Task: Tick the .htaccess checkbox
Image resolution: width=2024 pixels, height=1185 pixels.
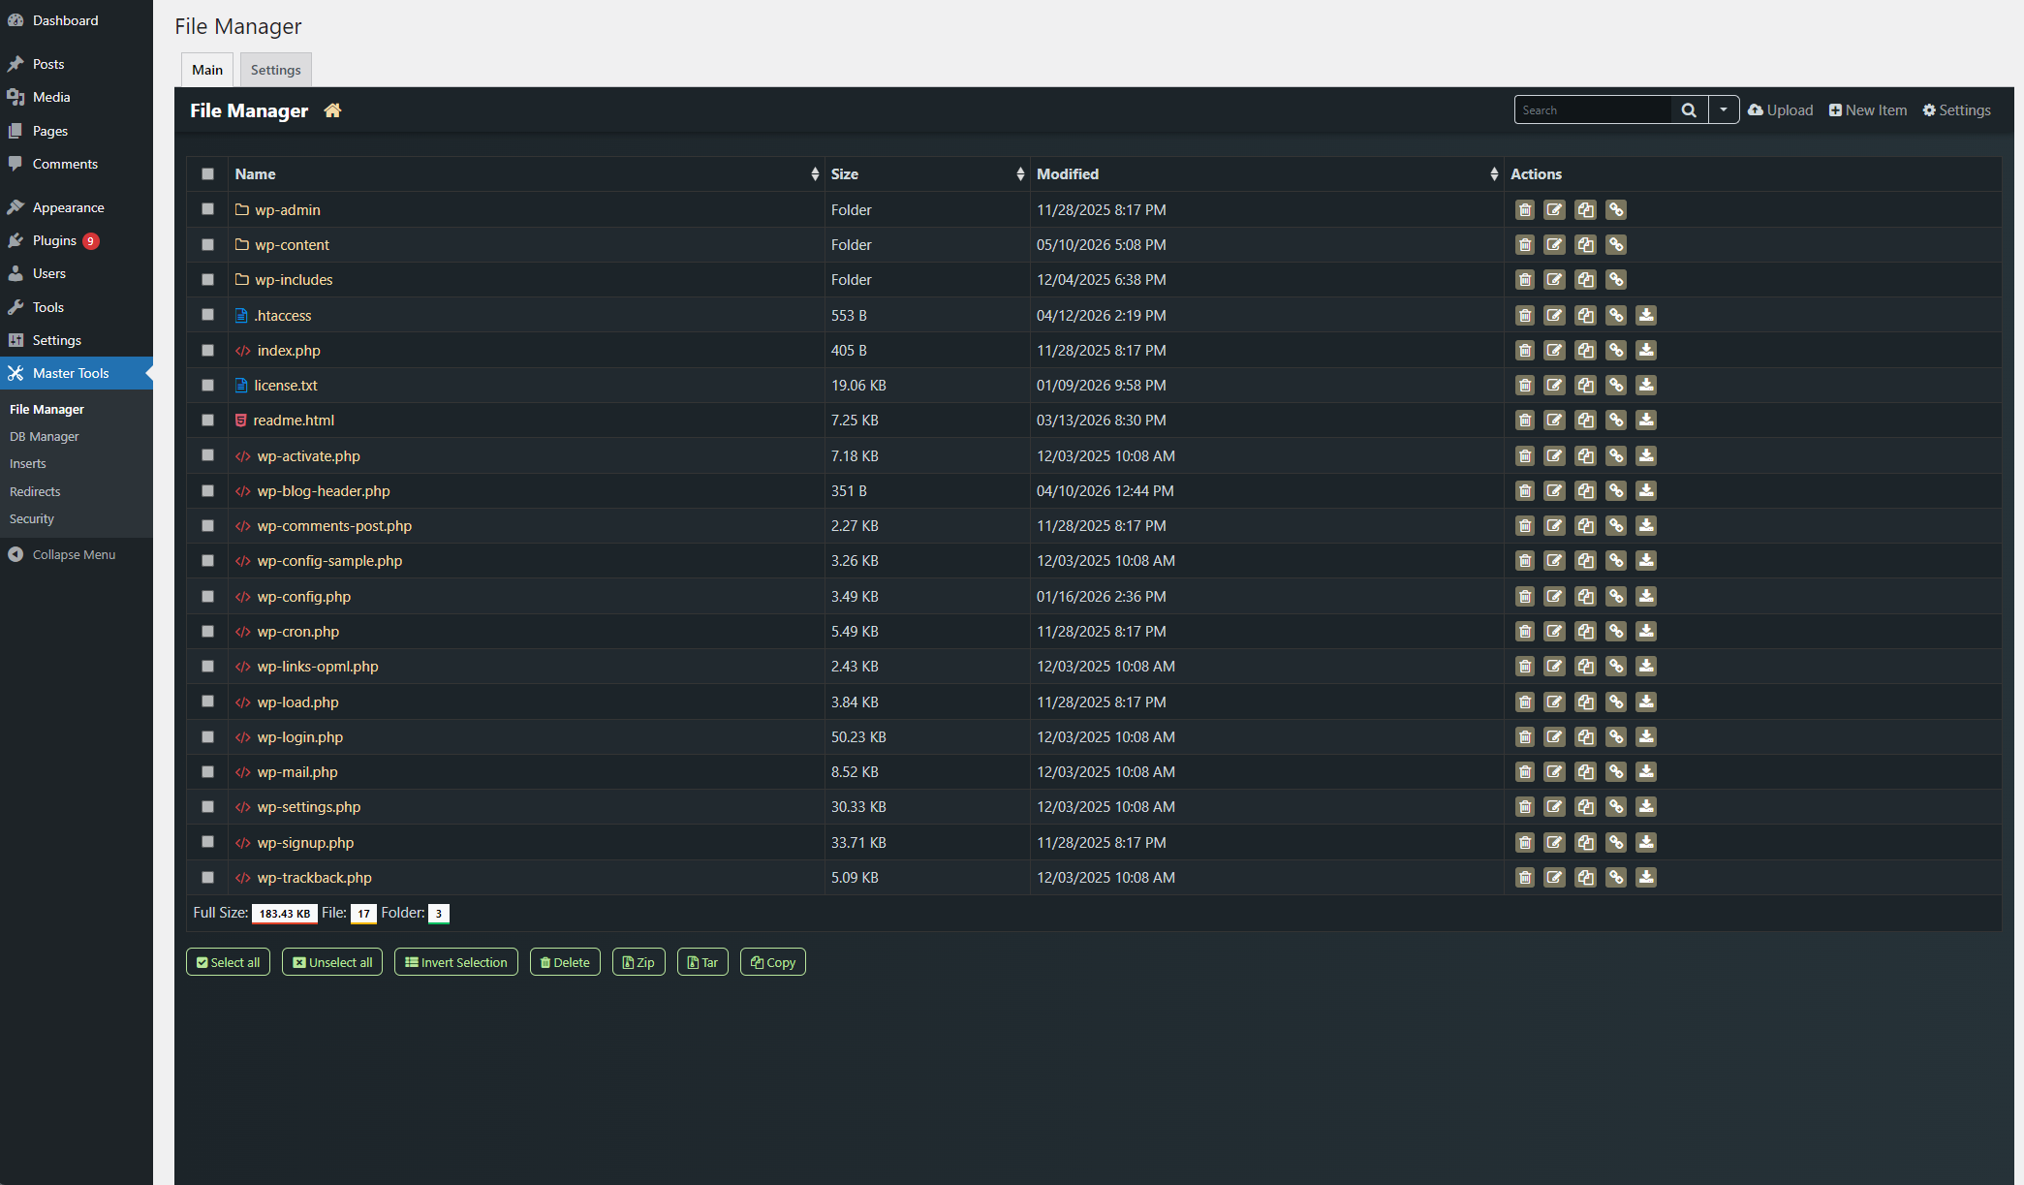Action: [x=207, y=315]
